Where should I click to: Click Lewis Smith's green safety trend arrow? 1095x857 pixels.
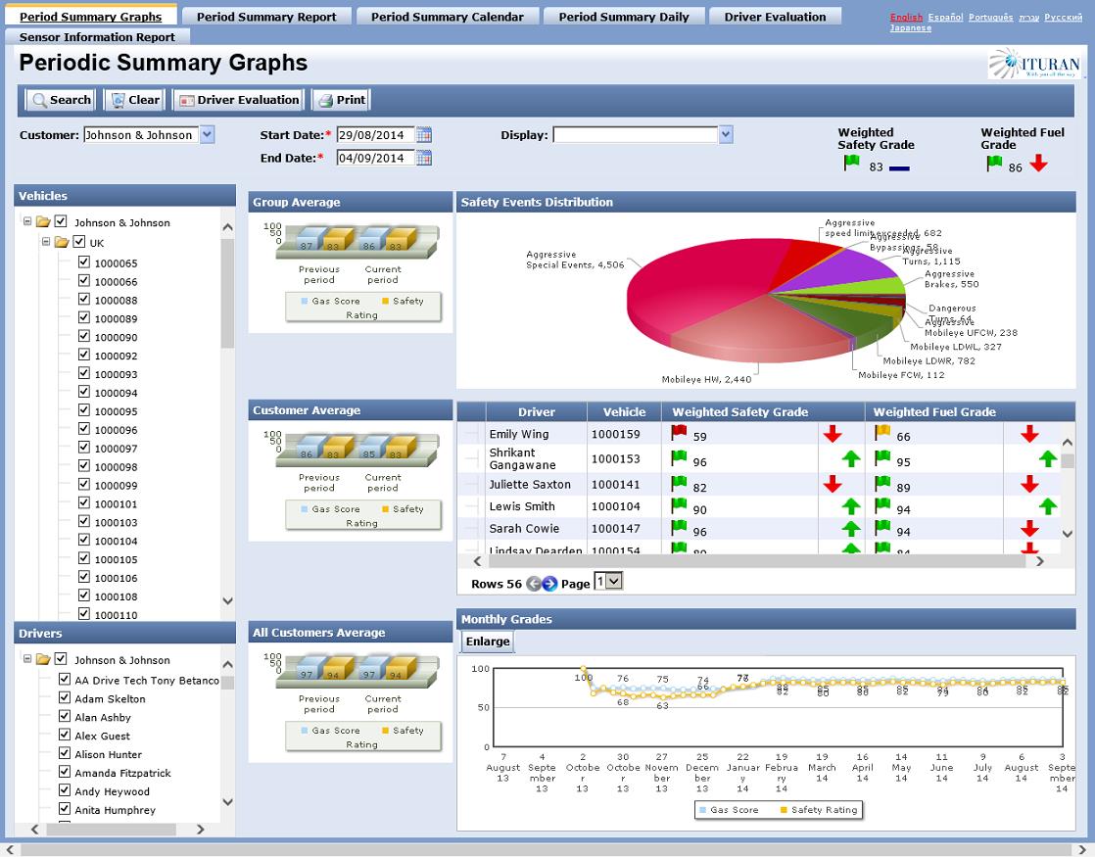(850, 506)
